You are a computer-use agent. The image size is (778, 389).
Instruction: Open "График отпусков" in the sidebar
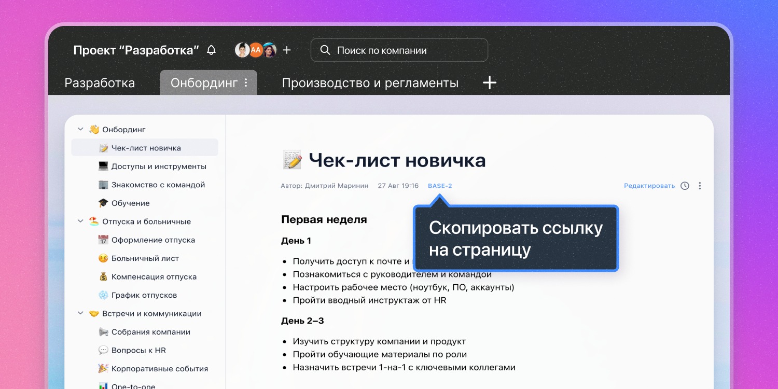pos(145,295)
